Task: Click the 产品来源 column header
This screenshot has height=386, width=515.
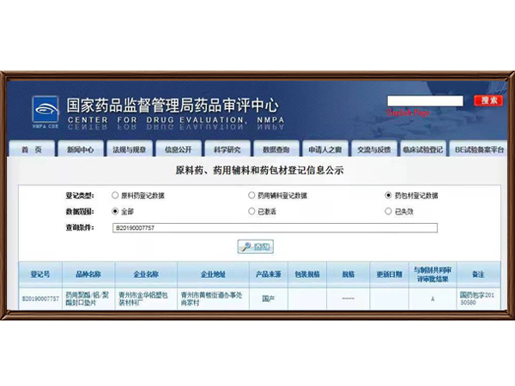Action: click(x=269, y=274)
